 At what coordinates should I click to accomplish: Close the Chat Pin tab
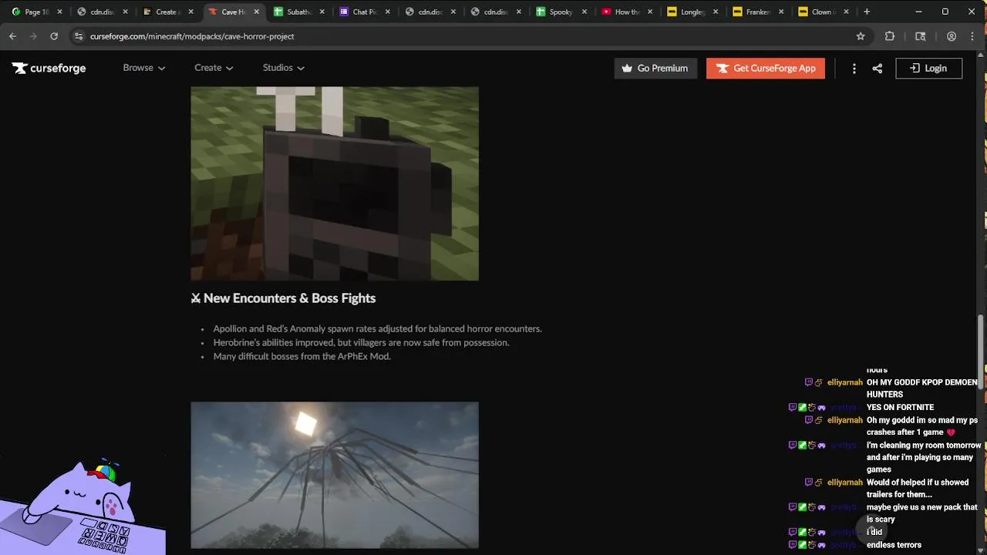click(388, 12)
